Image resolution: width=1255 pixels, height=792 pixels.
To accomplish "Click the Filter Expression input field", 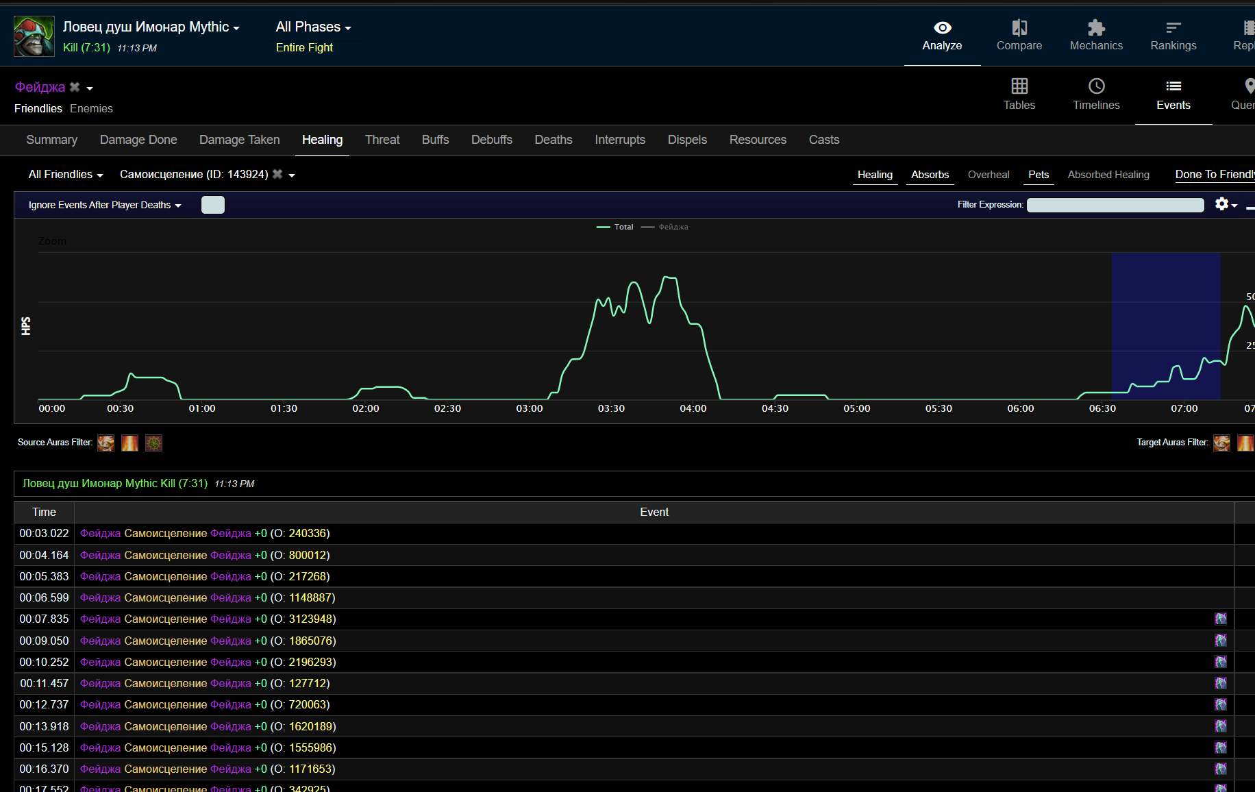I will 1115,205.
